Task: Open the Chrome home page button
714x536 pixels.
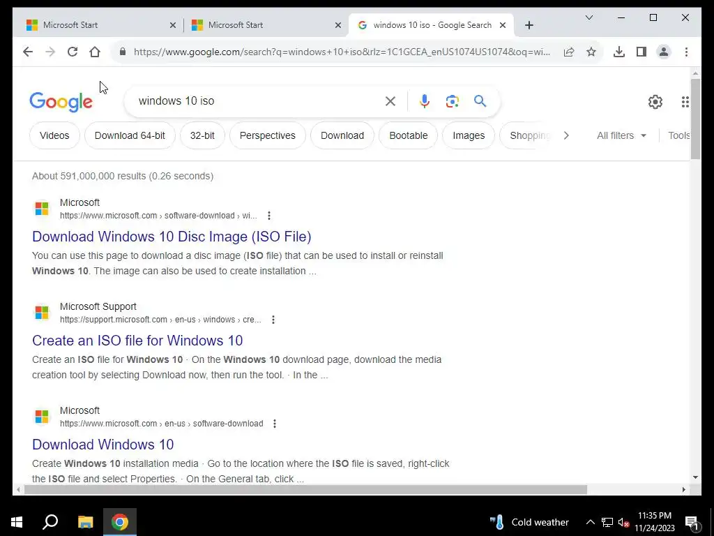Action: 95,52
